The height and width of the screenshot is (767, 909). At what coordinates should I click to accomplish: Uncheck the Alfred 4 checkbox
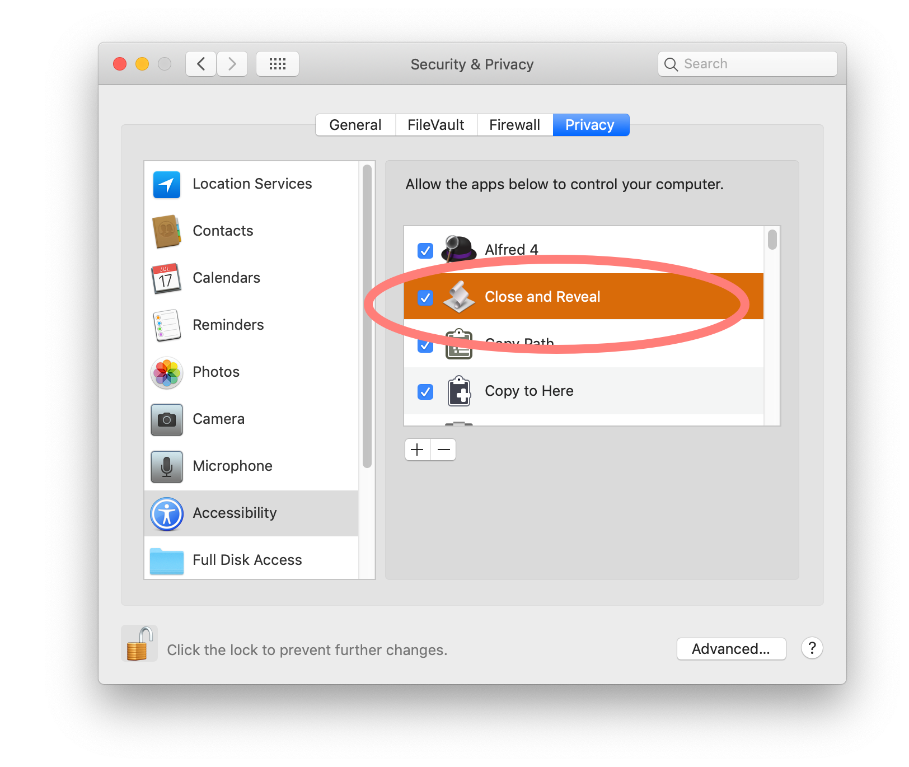(x=425, y=250)
